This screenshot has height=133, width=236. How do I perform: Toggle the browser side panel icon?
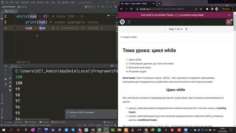tap(212, 9)
